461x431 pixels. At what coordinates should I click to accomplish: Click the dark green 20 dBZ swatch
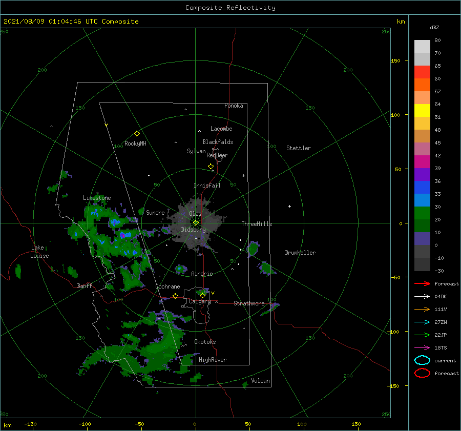tap(422, 225)
